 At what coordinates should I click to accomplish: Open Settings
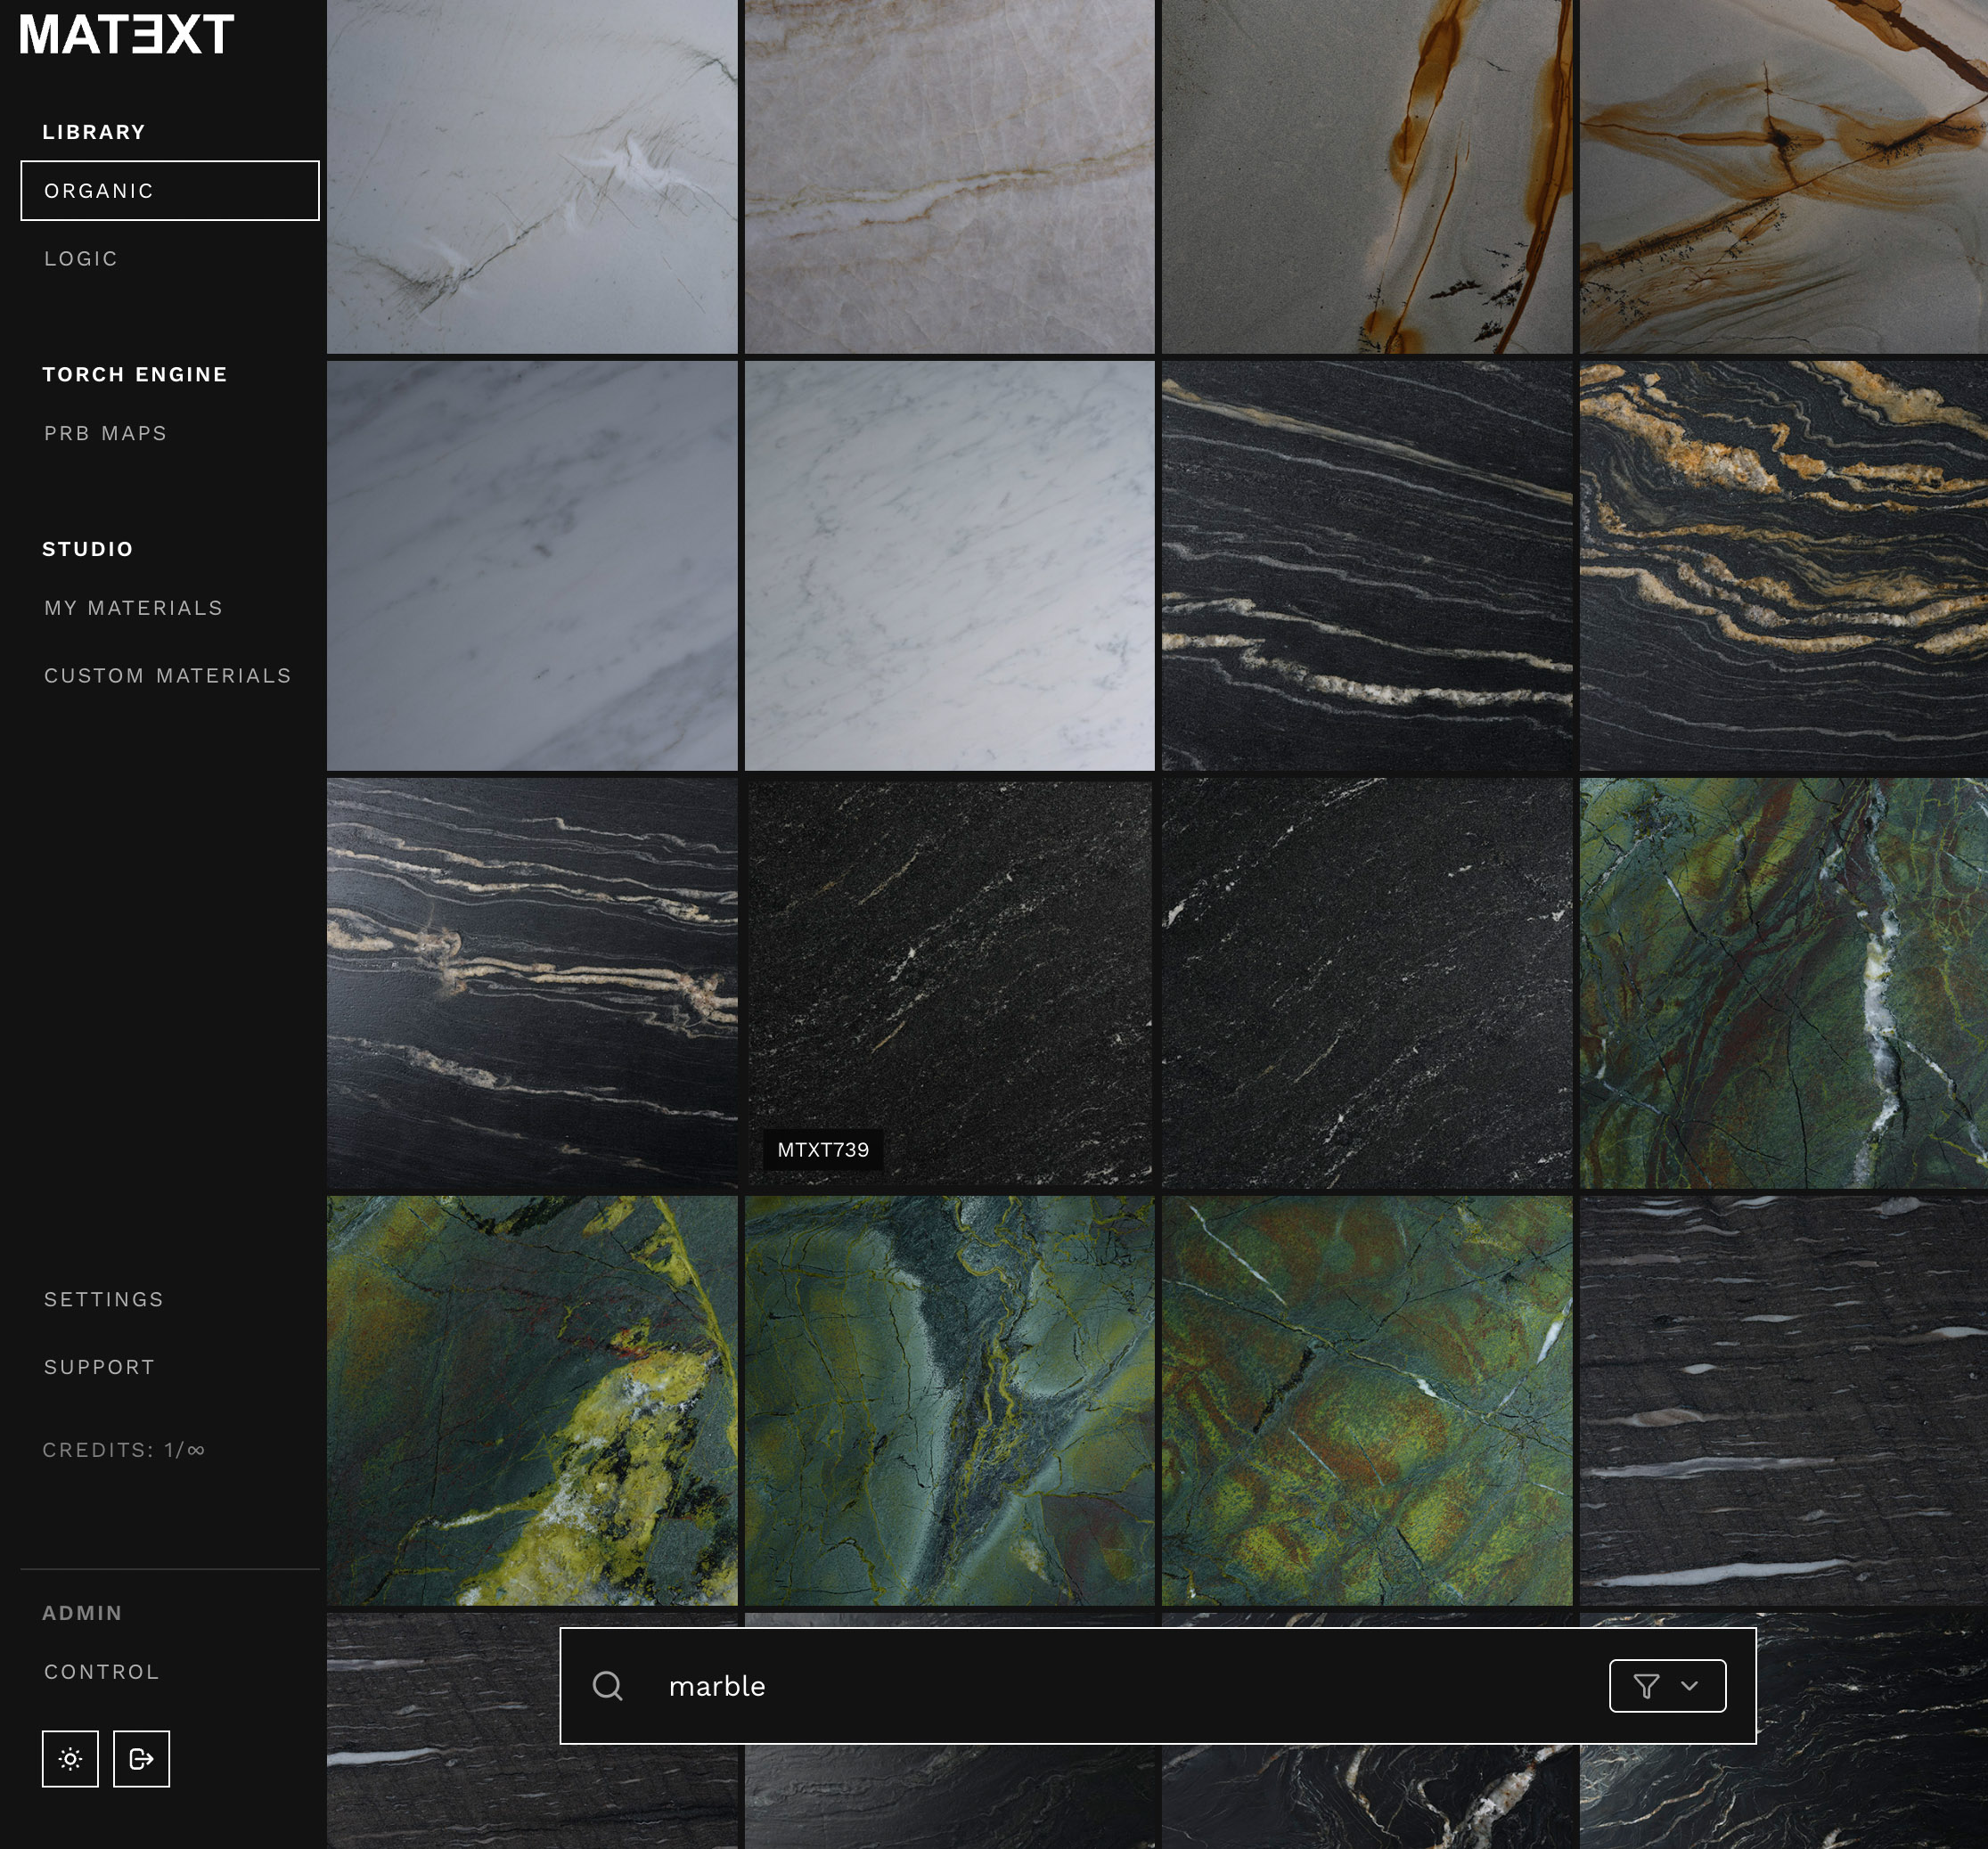(103, 1299)
